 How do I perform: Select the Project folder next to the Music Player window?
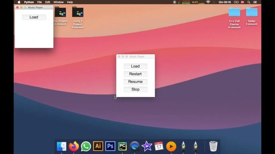tap(60, 16)
